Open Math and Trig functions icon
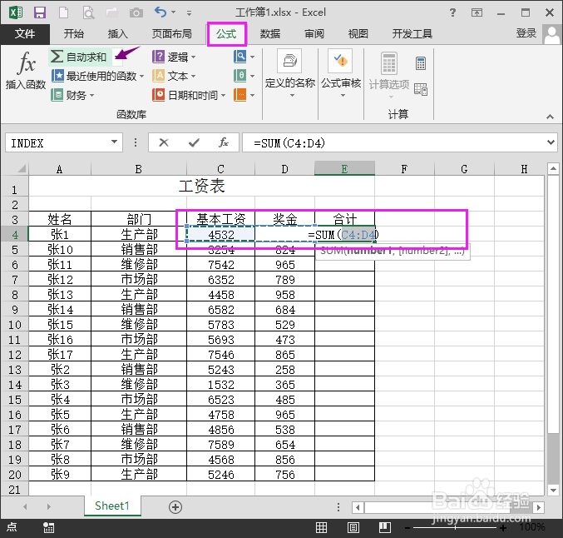The height and width of the screenshot is (538, 563). [244, 76]
